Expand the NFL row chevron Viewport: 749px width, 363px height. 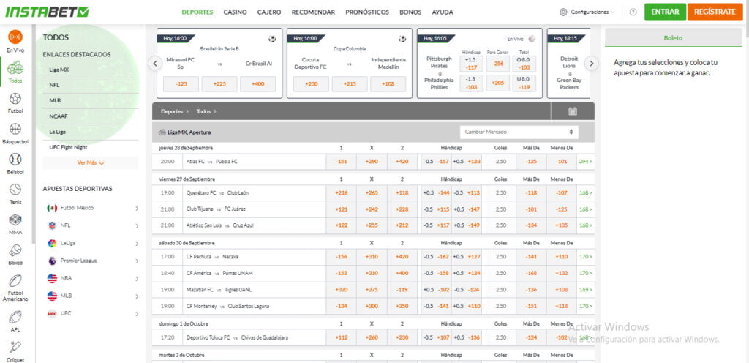coord(137,226)
